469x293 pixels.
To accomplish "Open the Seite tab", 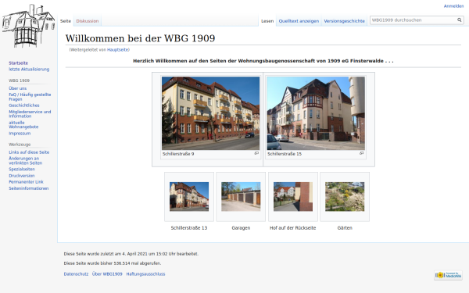I will tap(66, 21).
